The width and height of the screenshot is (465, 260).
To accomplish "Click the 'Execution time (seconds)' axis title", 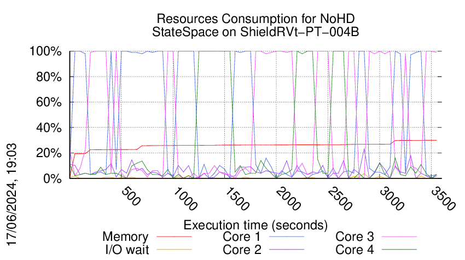I will [x=255, y=224].
